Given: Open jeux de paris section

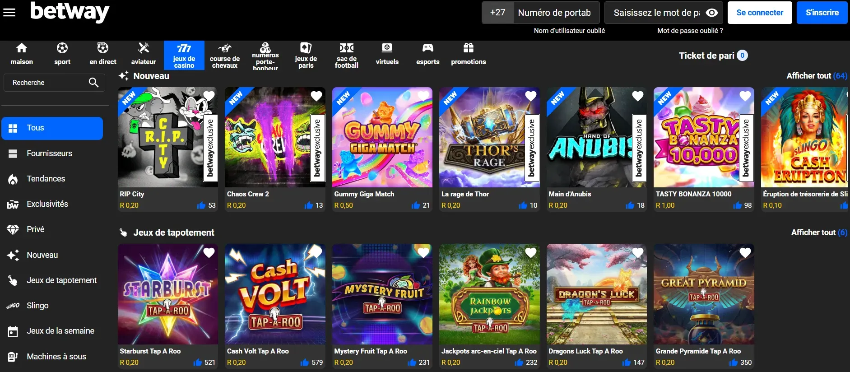Looking at the screenshot, I should pos(306,55).
